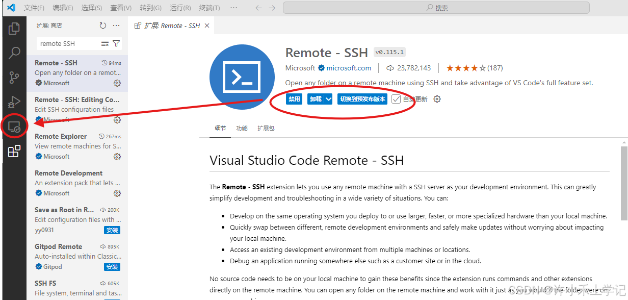Open the 查看(V) menu
Screen dimensions: 628x300
pos(121,8)
